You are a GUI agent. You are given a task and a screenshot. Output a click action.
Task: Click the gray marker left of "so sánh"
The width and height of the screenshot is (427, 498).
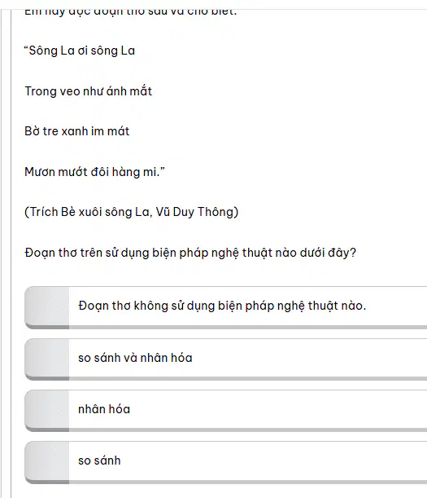pos(47,461)
